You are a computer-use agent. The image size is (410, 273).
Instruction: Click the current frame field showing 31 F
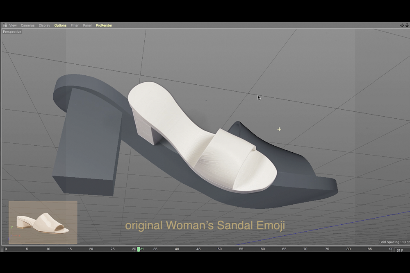tap(400, 250)
